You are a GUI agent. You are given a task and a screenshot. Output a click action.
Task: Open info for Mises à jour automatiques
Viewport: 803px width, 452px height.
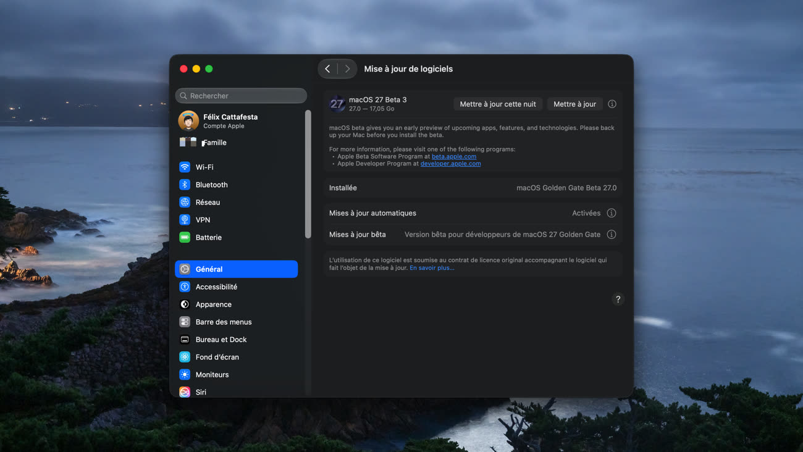click(612, 213)
